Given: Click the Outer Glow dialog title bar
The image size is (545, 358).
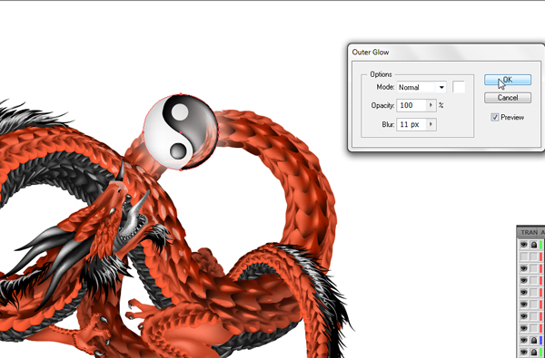Looking at the screenshot, I should tap(446, 52).
